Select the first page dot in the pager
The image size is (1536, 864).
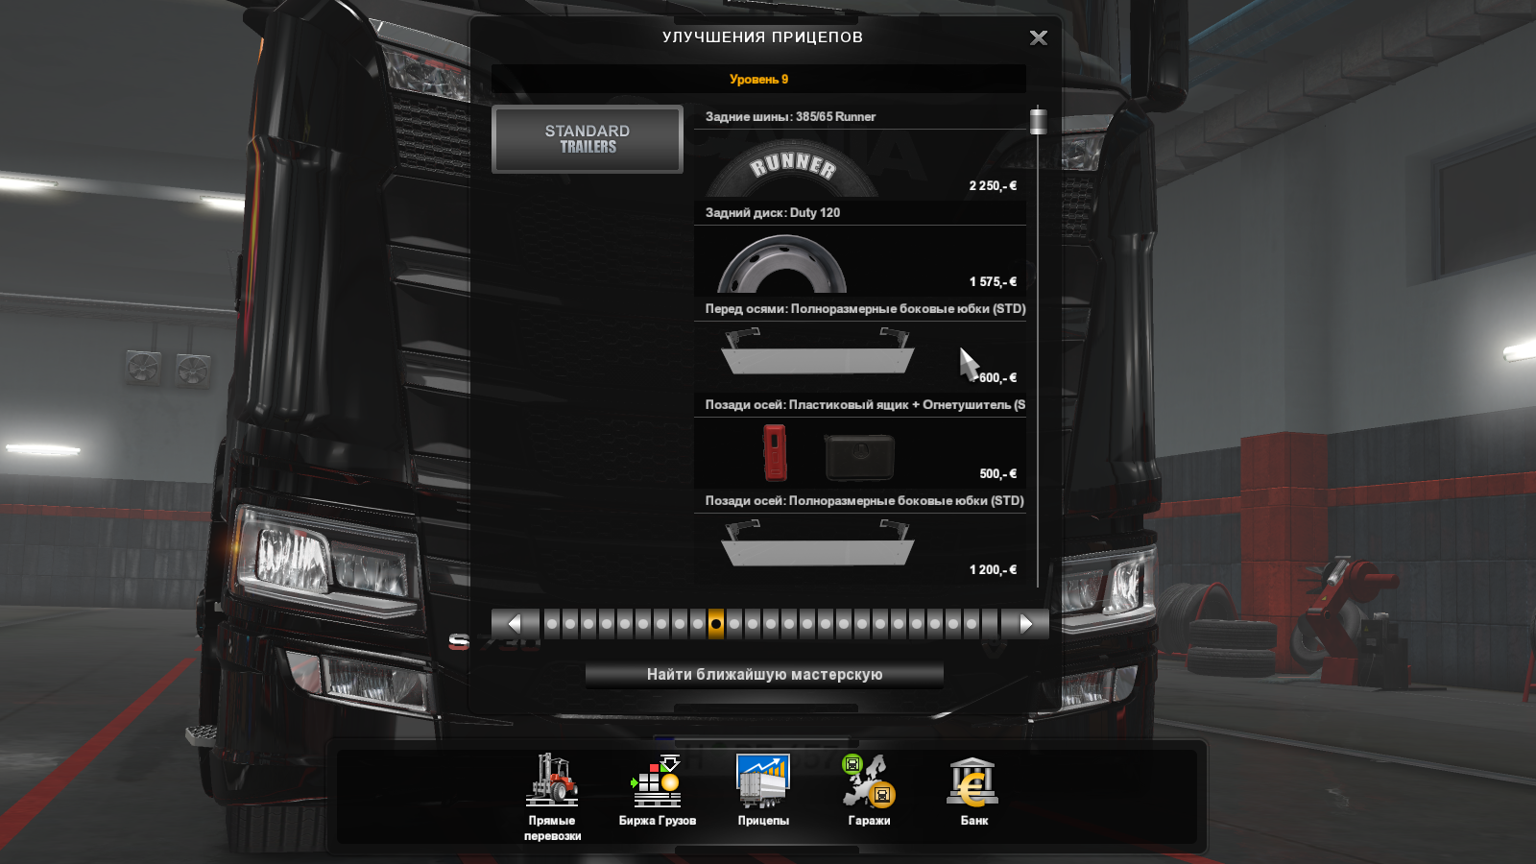click(x=552, y=624)
